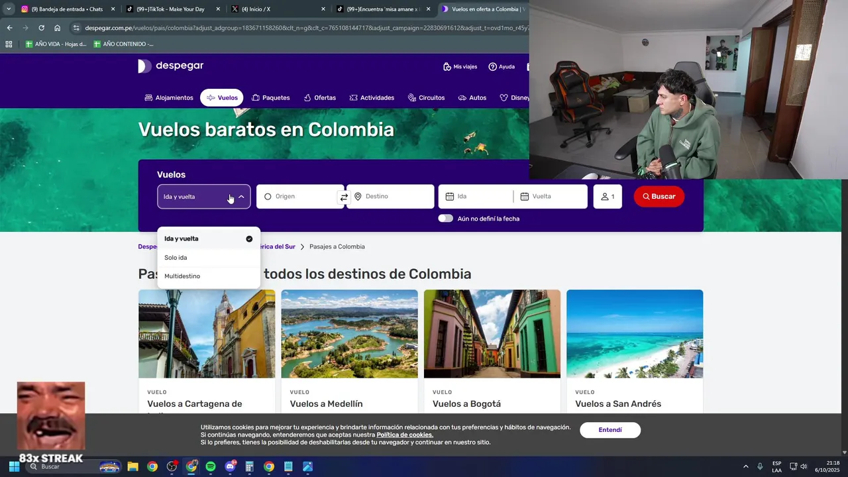This screenshot has width=848, height=477.
Task: Open the Circuitos section
Action: [x=426, y=98]
